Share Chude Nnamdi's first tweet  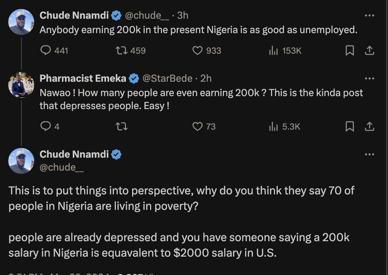click(x=370, y=51)
